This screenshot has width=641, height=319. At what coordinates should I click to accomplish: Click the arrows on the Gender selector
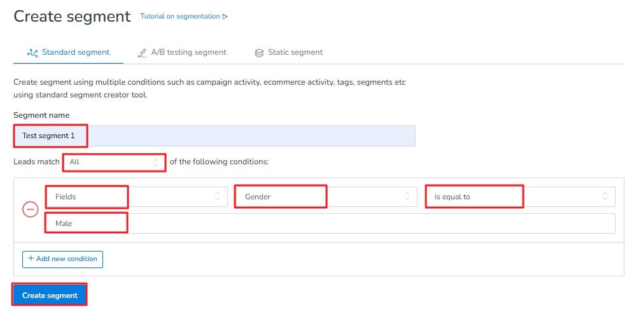point(407,197)
